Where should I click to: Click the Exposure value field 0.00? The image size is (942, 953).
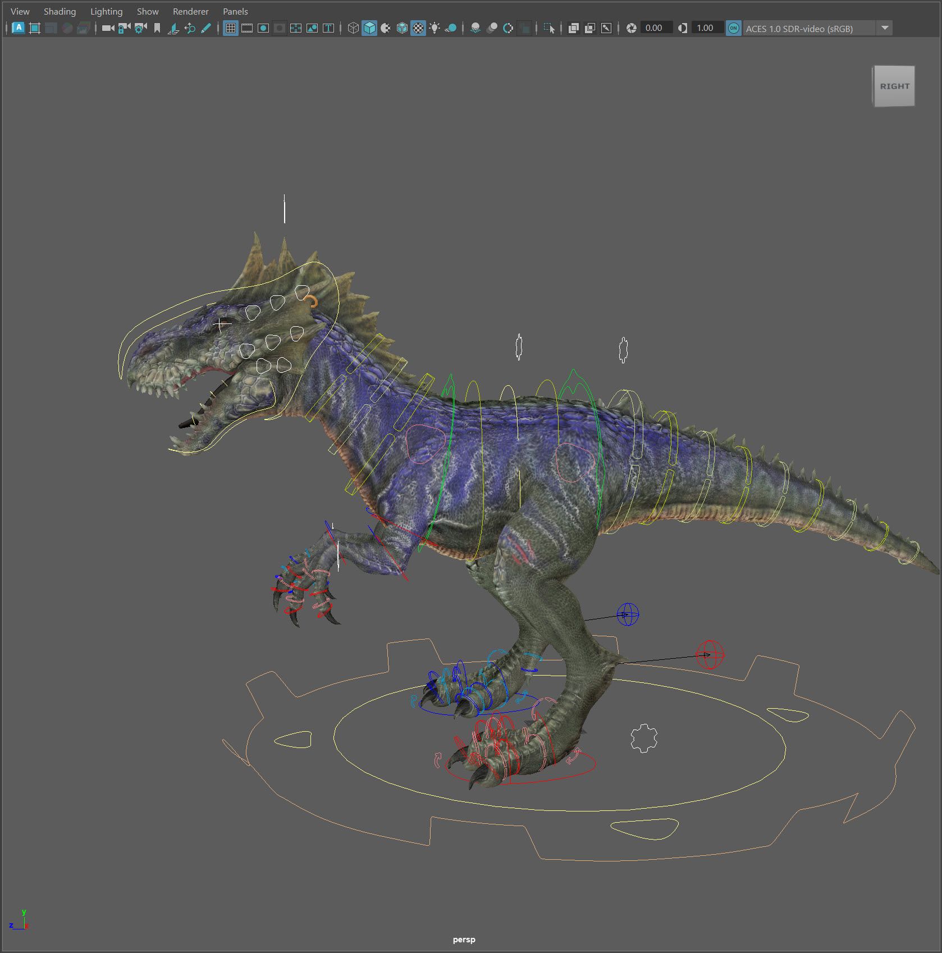tap(656, 28)
